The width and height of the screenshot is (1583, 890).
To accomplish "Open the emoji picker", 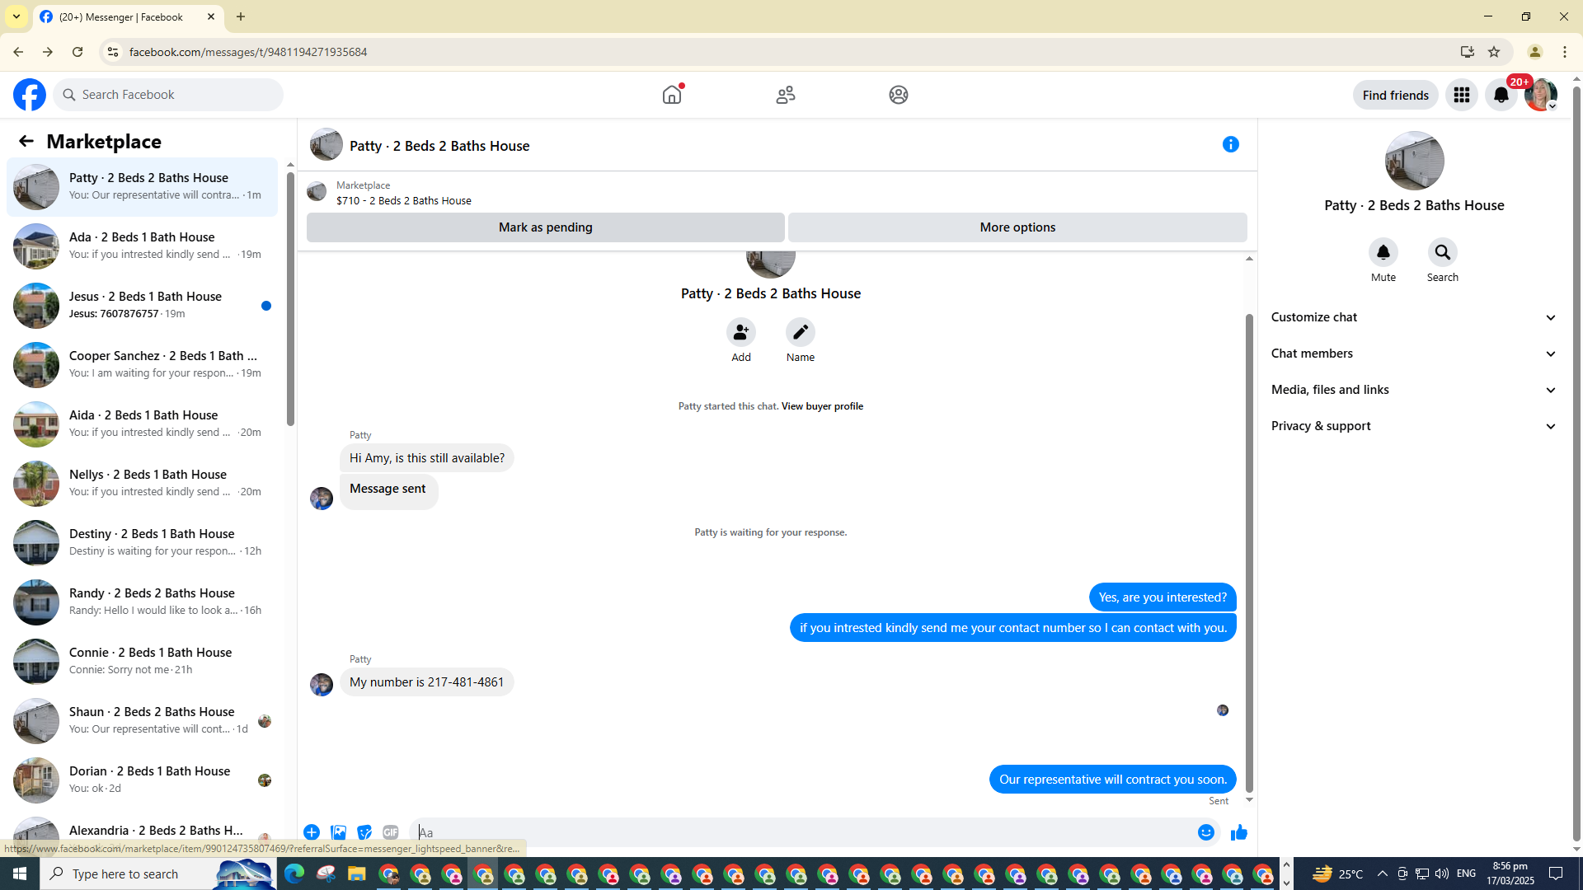I will click(x=1206, y=832).
